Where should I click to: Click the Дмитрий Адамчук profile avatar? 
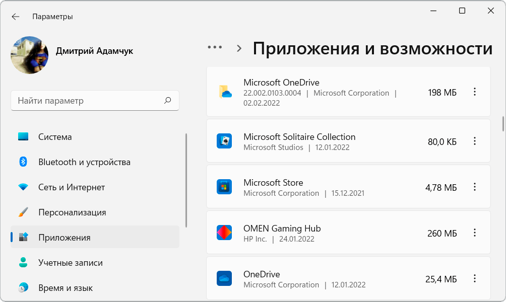click(x=30, y=55)
